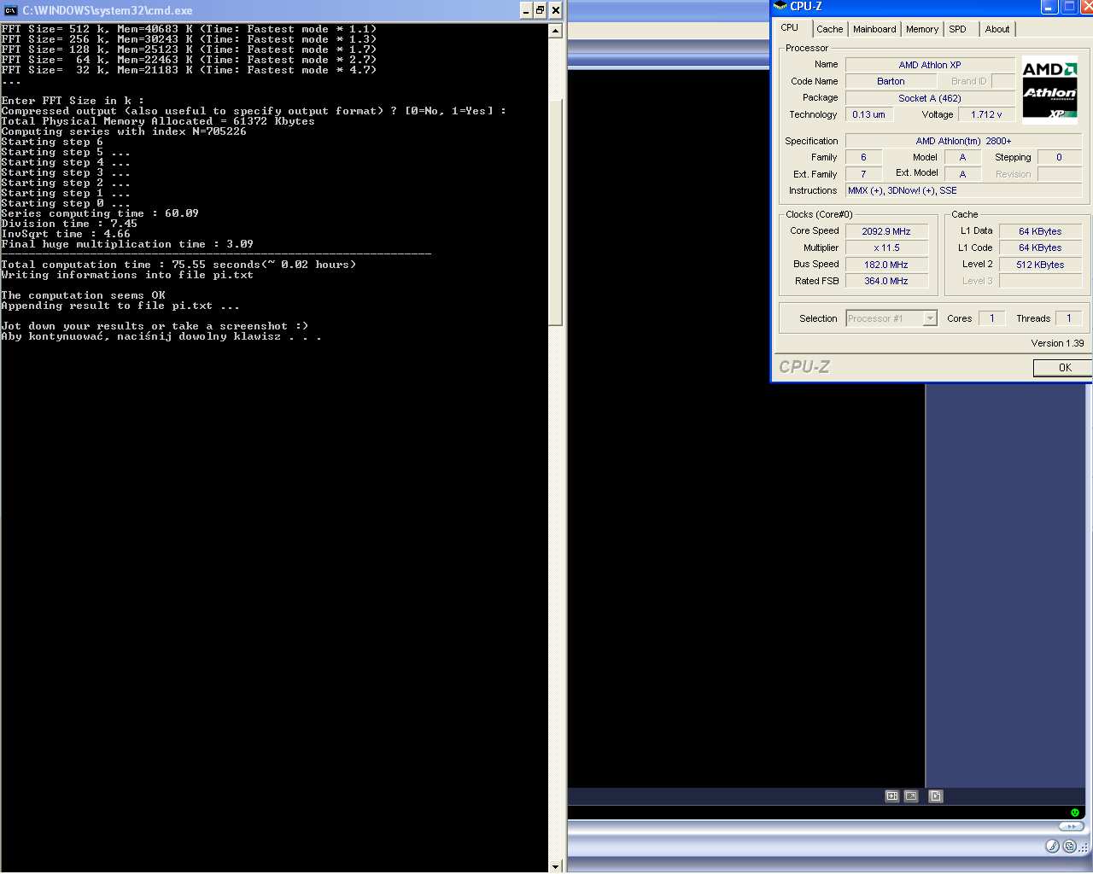
Task: Open the Mainboard tab in CPU-Z
Action: [x=874, y=29]
